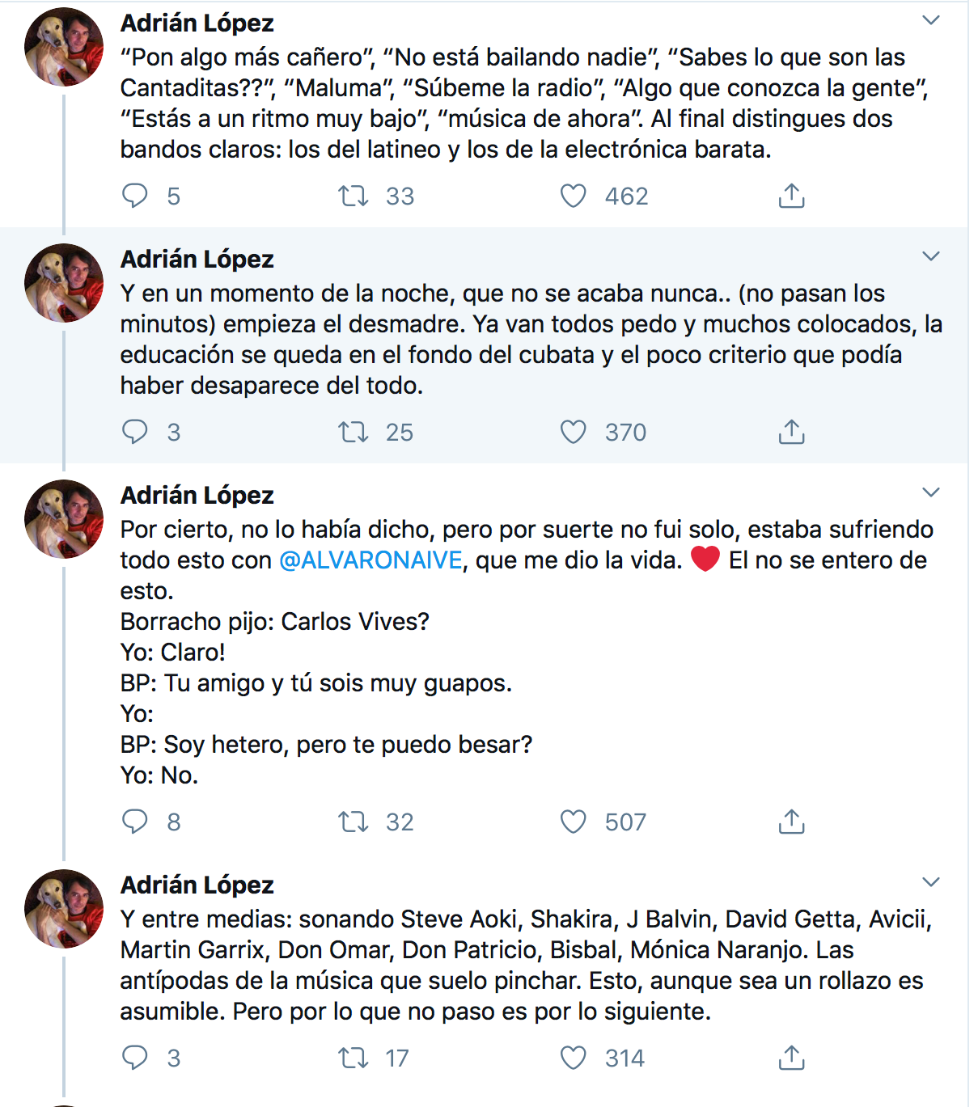Share the Steve Aoki and Shakira tweet
Image resolution: width=978 pixels, height=1107 pixels.
coord(791,1058)
